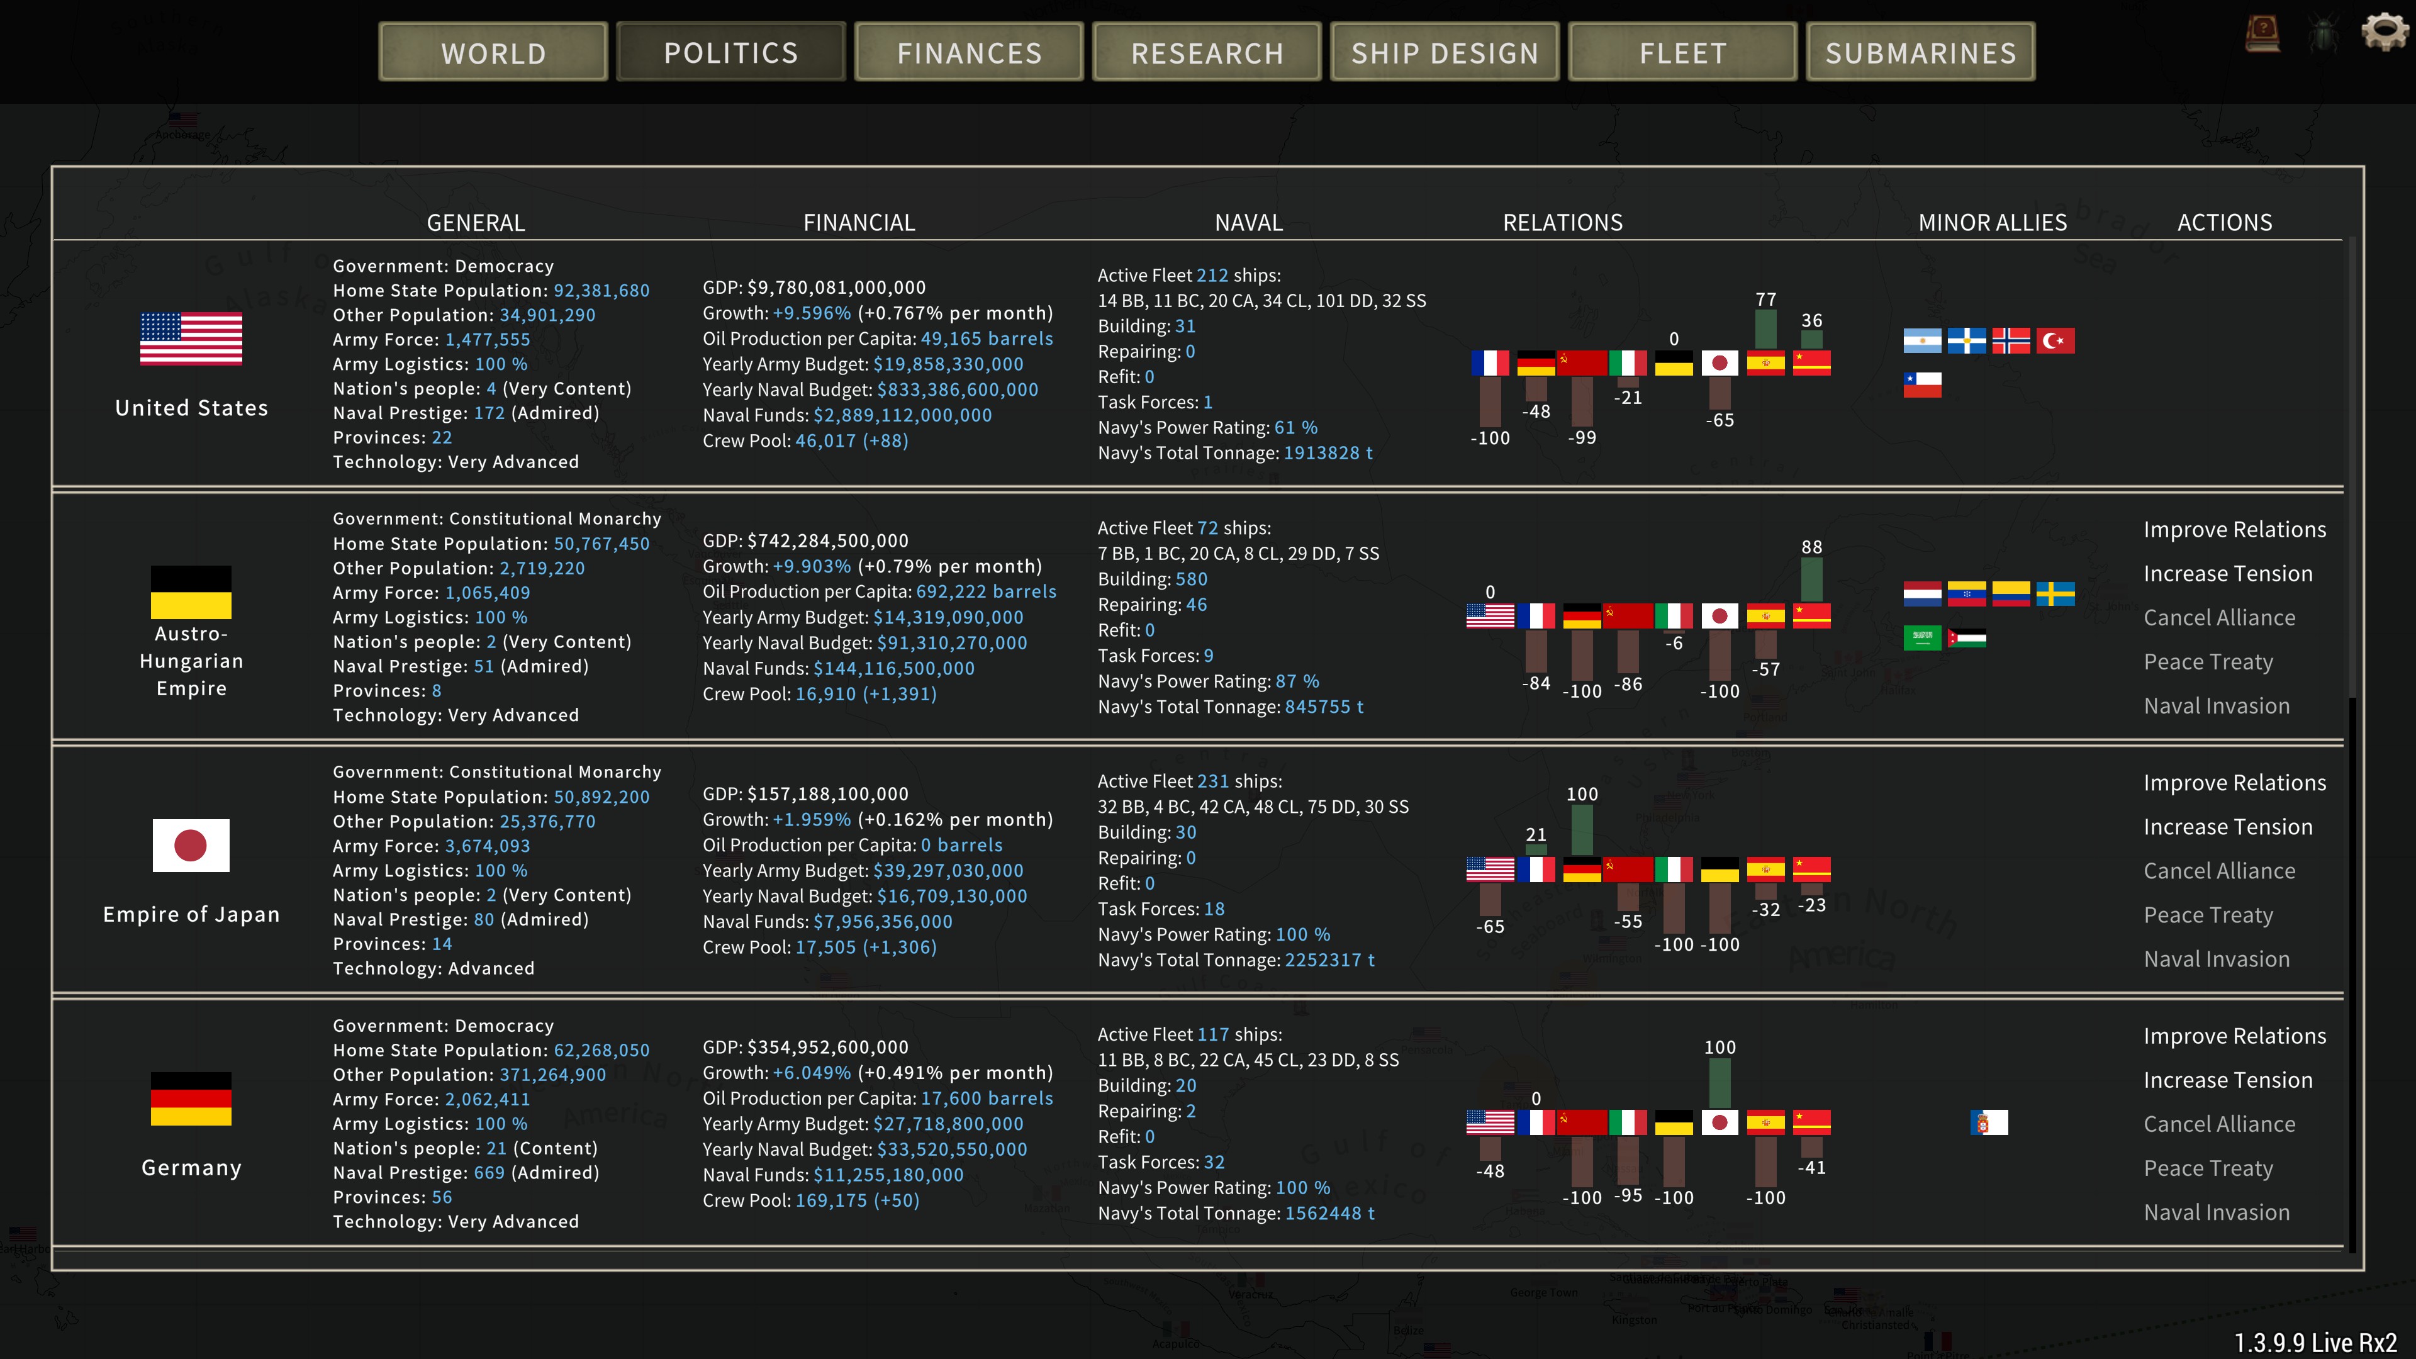The image size is (2416, 1359).
Task: Click the United States flag in the nation list
Action: coord(191,338)
